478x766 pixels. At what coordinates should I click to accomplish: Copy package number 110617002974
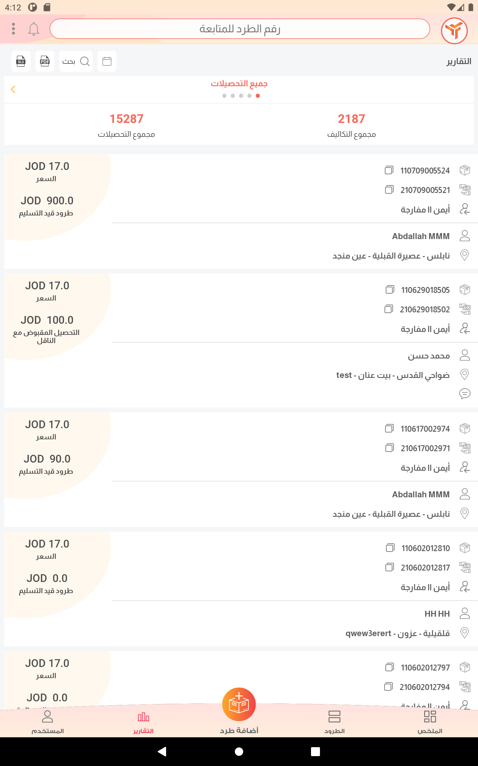click(389, 428)
